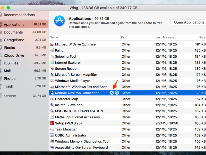Click the "167 KB" size value

(200, 99)
